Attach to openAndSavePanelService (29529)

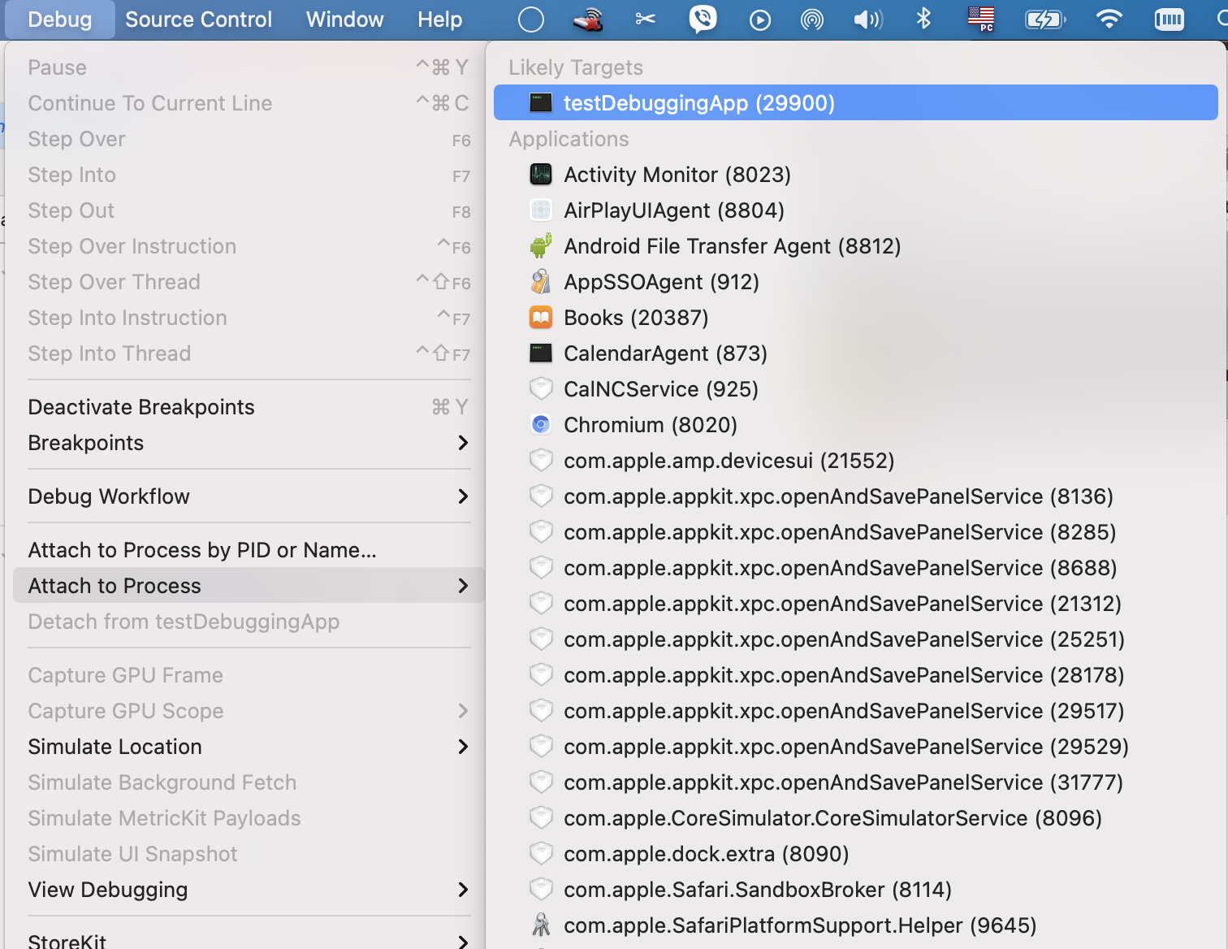pyautogui.click(x=856, y=747)
